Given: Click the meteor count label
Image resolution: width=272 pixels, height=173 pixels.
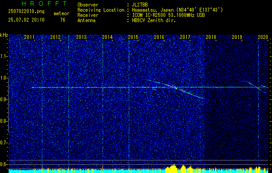Looking at the screenshot, I should [x=61, y=13].
